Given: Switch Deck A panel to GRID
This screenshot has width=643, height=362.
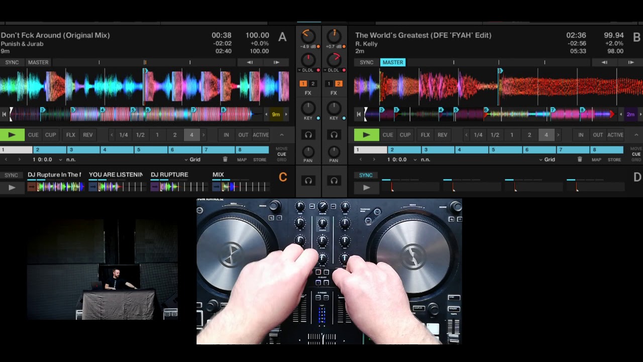Looking at the screenshot, I should point(282,160).
